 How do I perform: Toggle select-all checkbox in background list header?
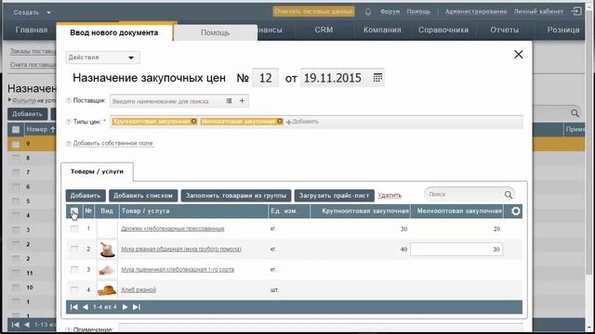pyautogui.click(x=16, y=130)
